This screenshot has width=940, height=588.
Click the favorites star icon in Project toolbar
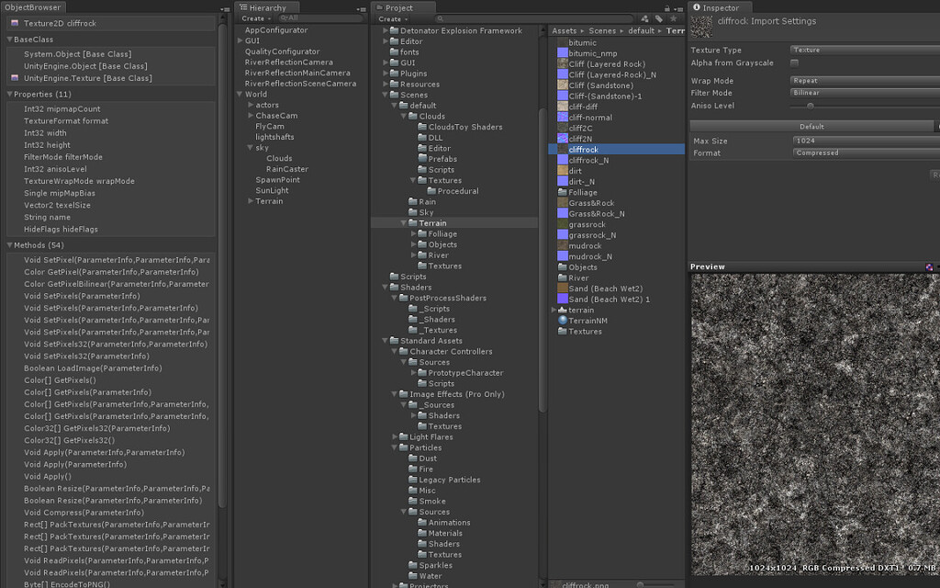[x=672, y=18]
